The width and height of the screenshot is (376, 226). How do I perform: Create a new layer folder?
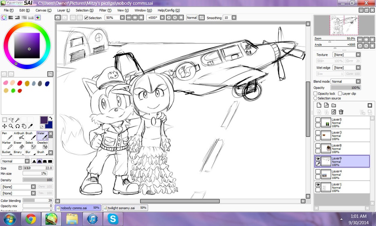coord(333,105)
